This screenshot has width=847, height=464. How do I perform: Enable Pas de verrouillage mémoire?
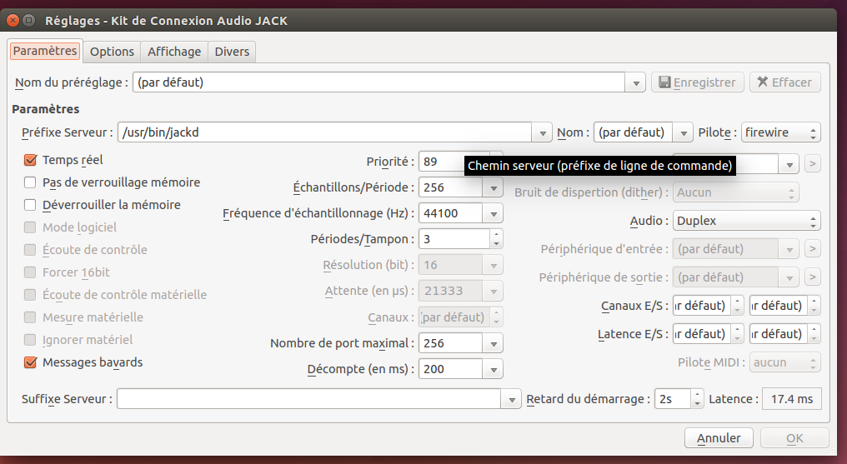point(30,183)
